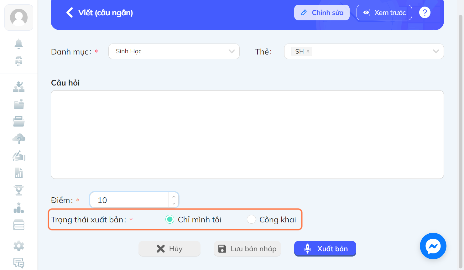The width and height of the screenshot is (464, 270).
Task: Go back using the left arrow
Action: coord(70,13)
